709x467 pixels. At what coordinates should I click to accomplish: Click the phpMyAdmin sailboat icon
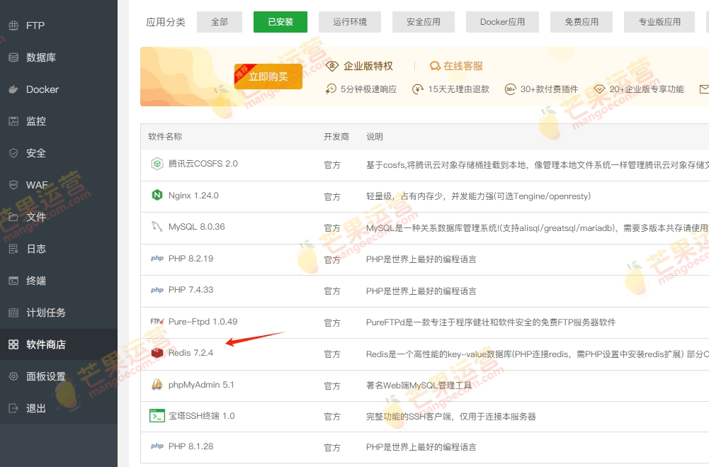157,385
